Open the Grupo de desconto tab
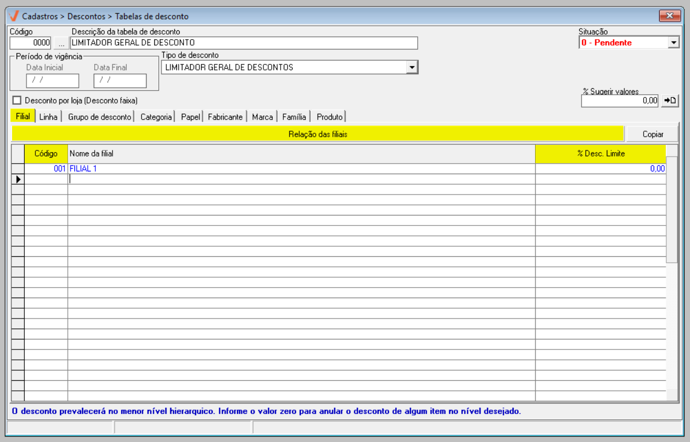 99,117
